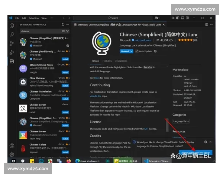The height and width of the screenshot is (178, 223).
Task: Open the MIT license link
Action: click(x=146, y=129)
